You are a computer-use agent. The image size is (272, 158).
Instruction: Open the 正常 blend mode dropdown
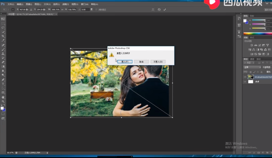point(252,67)
